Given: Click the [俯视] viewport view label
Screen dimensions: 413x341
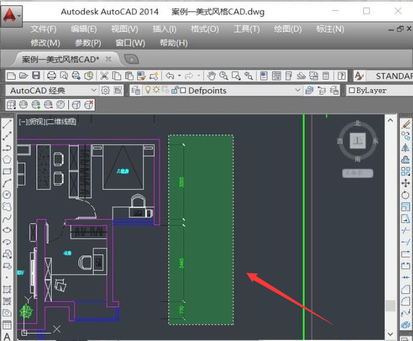Looking at the screenshot, I should point(34,122).
